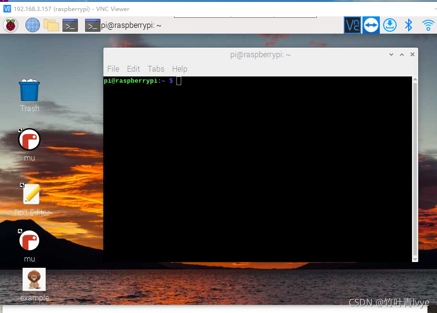Select the Trash desktop icon

click(x=29, y=95)
